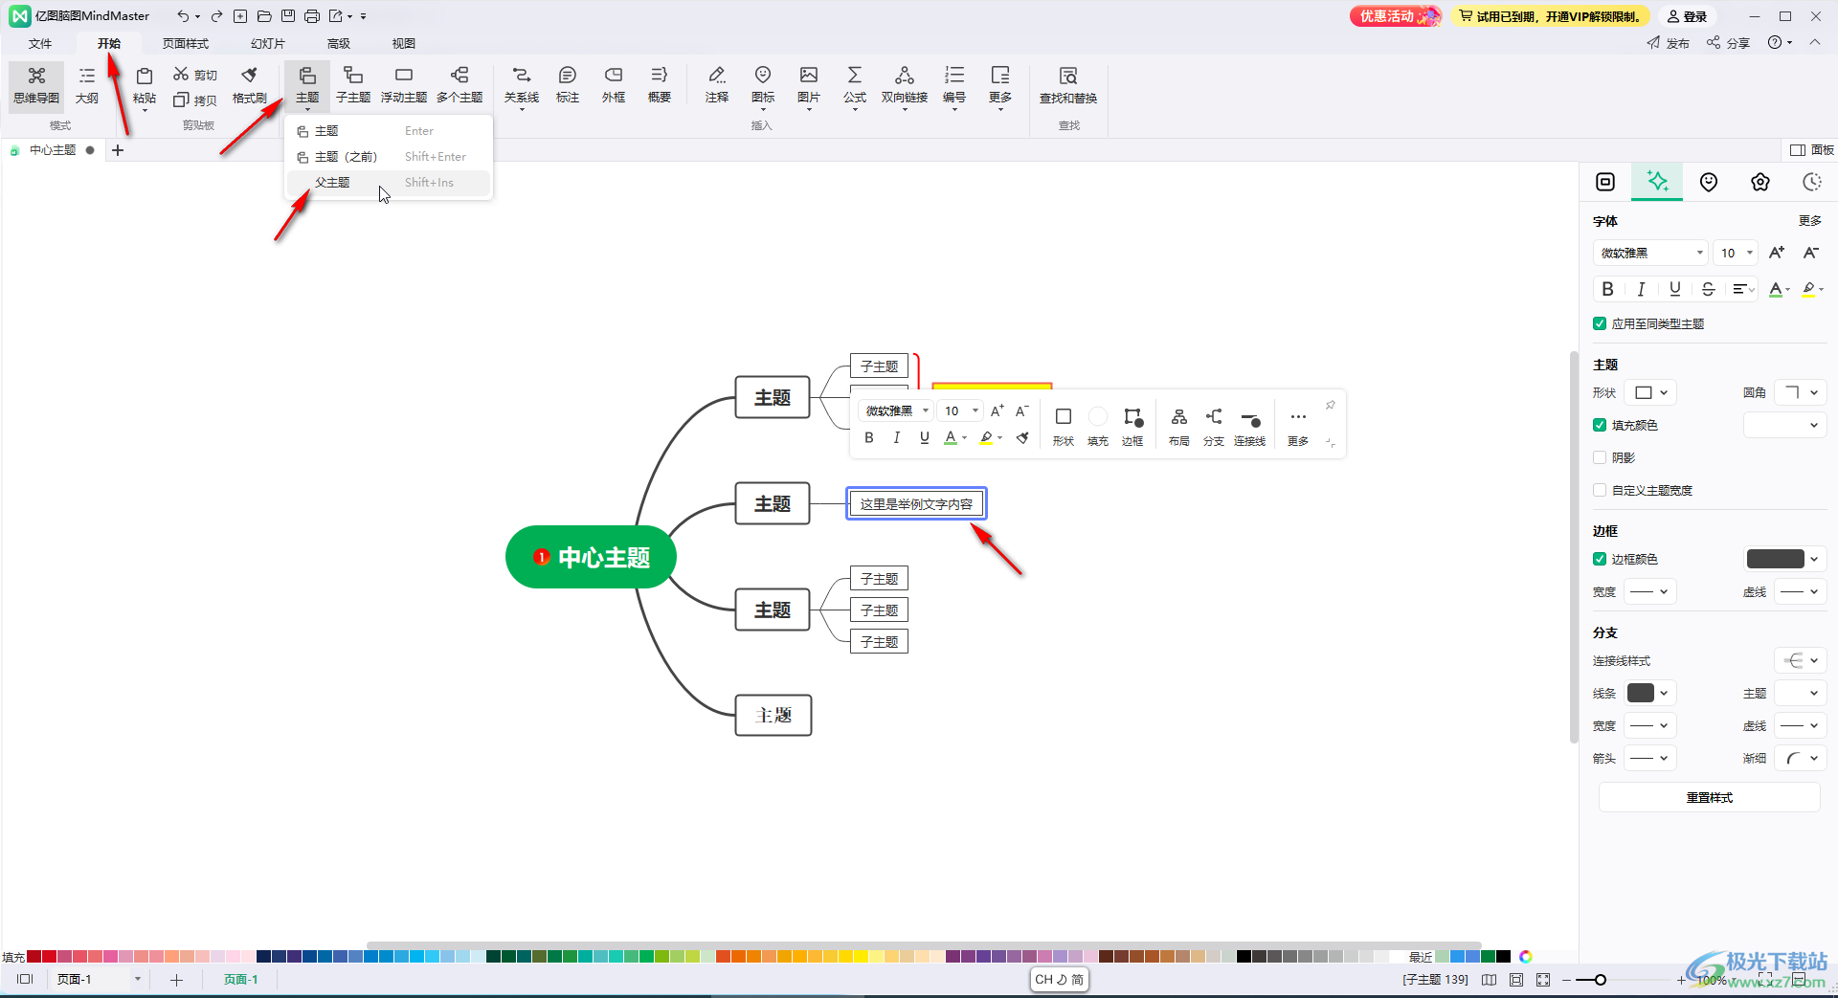This screenshot has height=998, width=1838.
Task: Click the Find and Replace (查找和替换) icon
Action: [1068, 84]
